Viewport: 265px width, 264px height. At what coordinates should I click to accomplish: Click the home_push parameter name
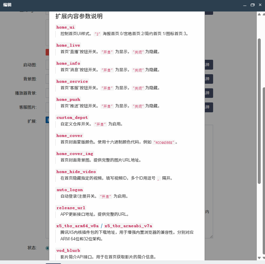pos(68,99)
